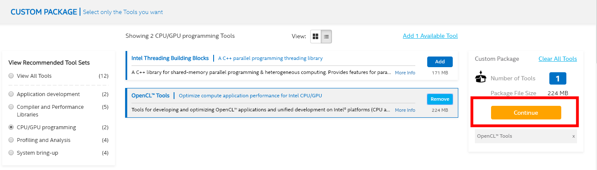Switch to grid view icon
The width and height of the screenshot is (597, 170).
pos(315,37)
